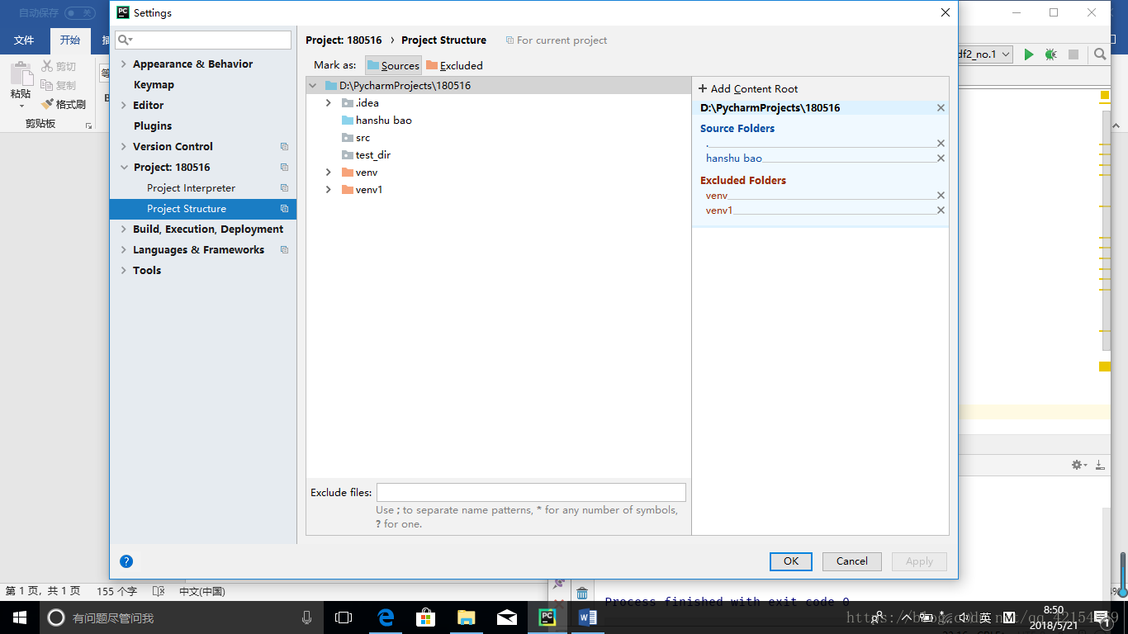Click Add Content Root
This screenshot has width=1128, height=634.
coord(748,89)
